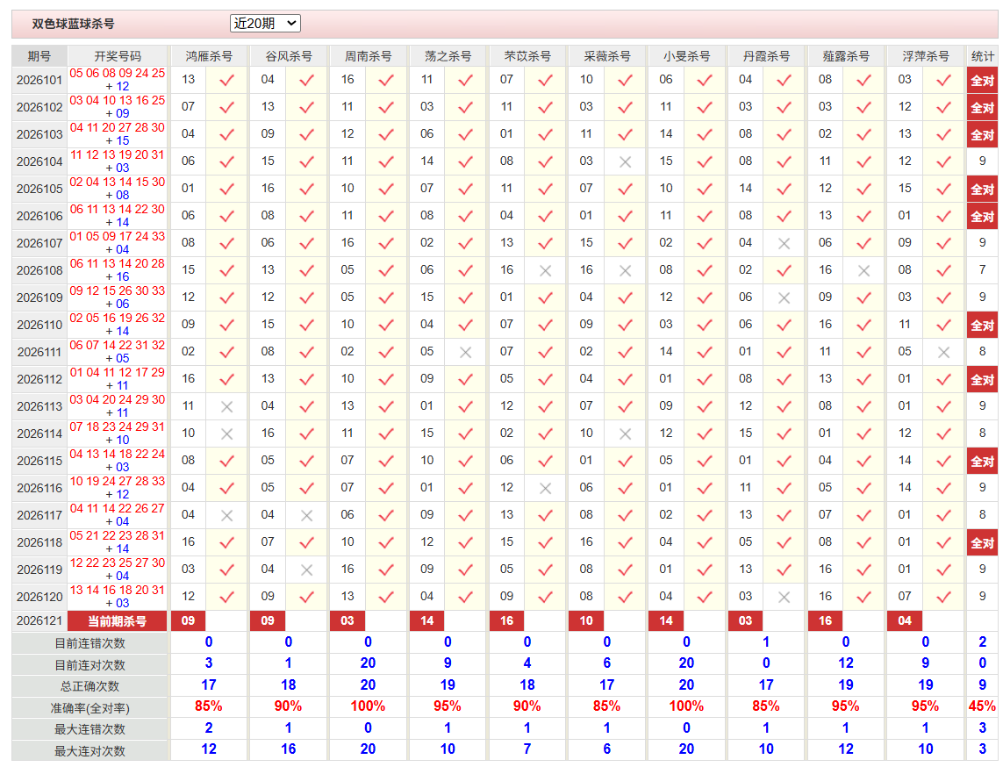Click the red 全对 badge in row 2026118

pyautogui.click(x=983, y=543)
